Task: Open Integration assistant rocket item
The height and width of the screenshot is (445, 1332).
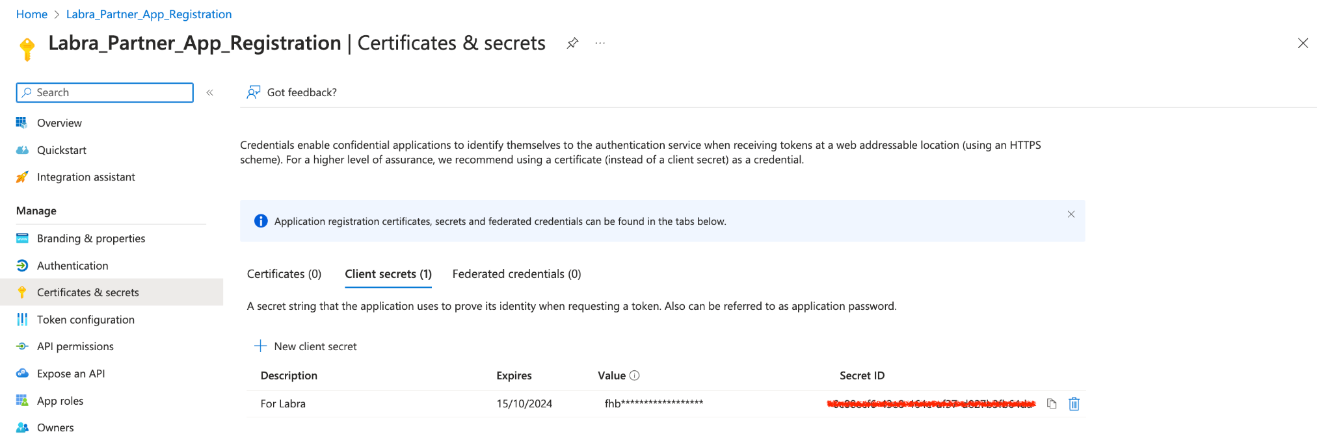Action: pyautogui.click(x=75, y=177)
